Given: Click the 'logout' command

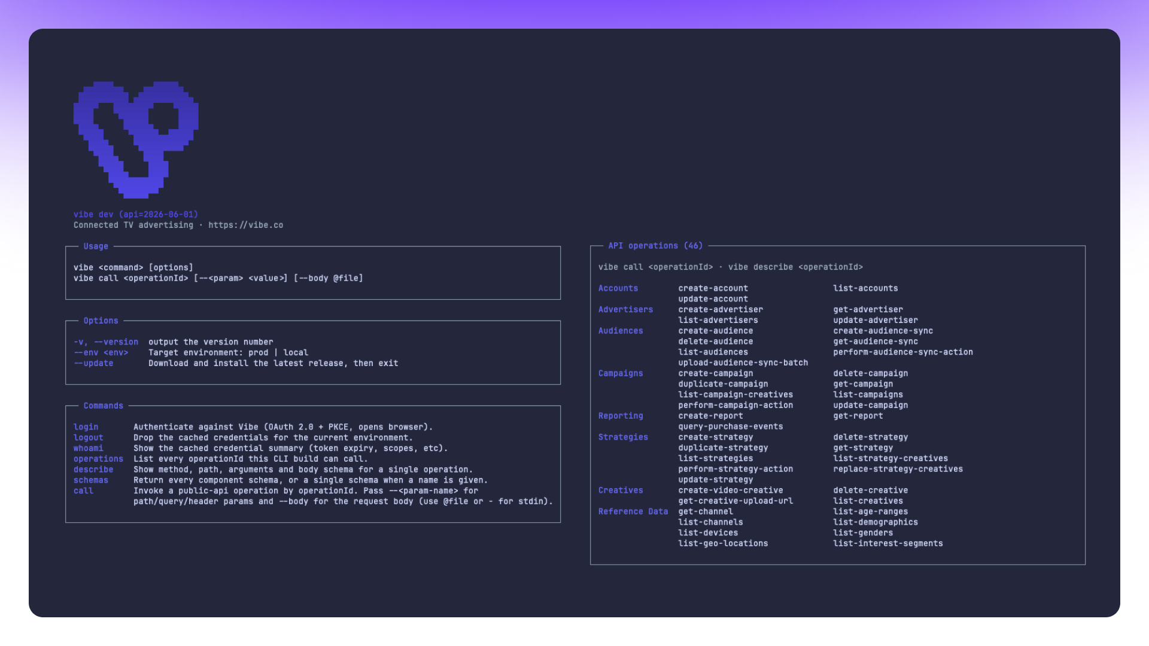Looking at the screenshot, I should 89,438.
